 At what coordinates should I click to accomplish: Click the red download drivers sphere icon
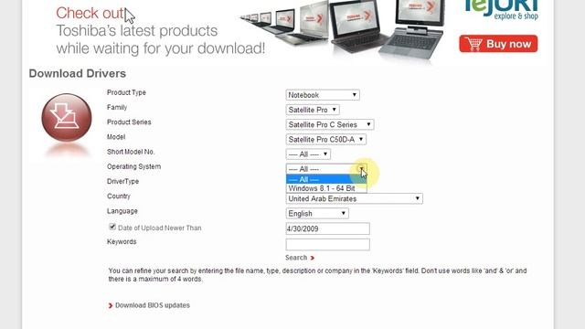point(67,118)
